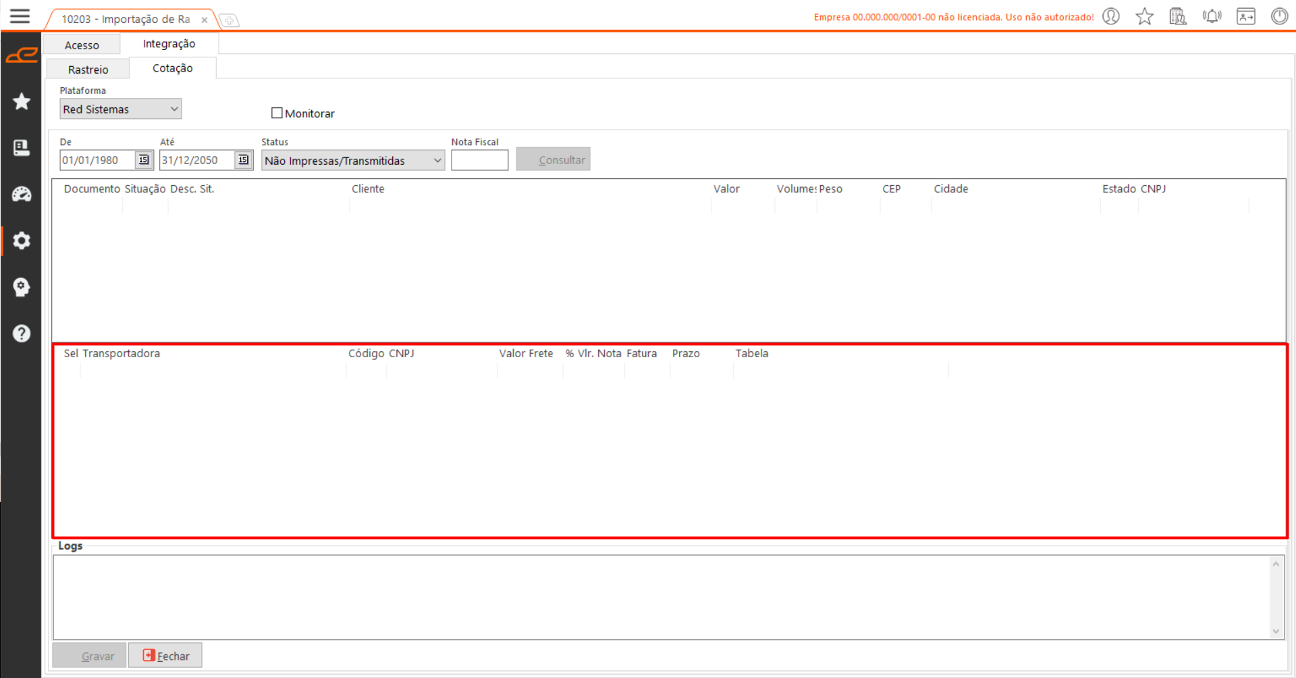This screenshot has height=678, width=1296.
Task: Open the hamburger main menu
Action: [x=20, y=16]
